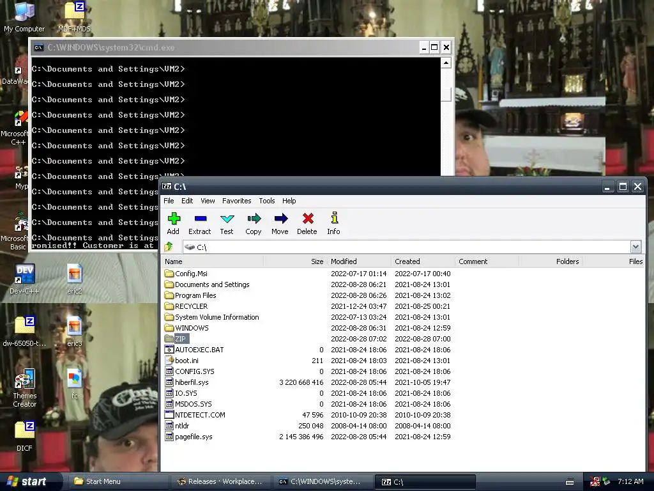Screen dimensions: 654x491
Task: Sort file list by Modified column
Action: pyautogui.click(x=360, y=261)
